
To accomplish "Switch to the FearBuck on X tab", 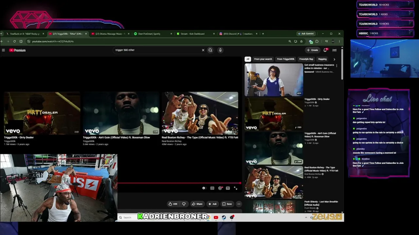I will click(x=25, y=34).
